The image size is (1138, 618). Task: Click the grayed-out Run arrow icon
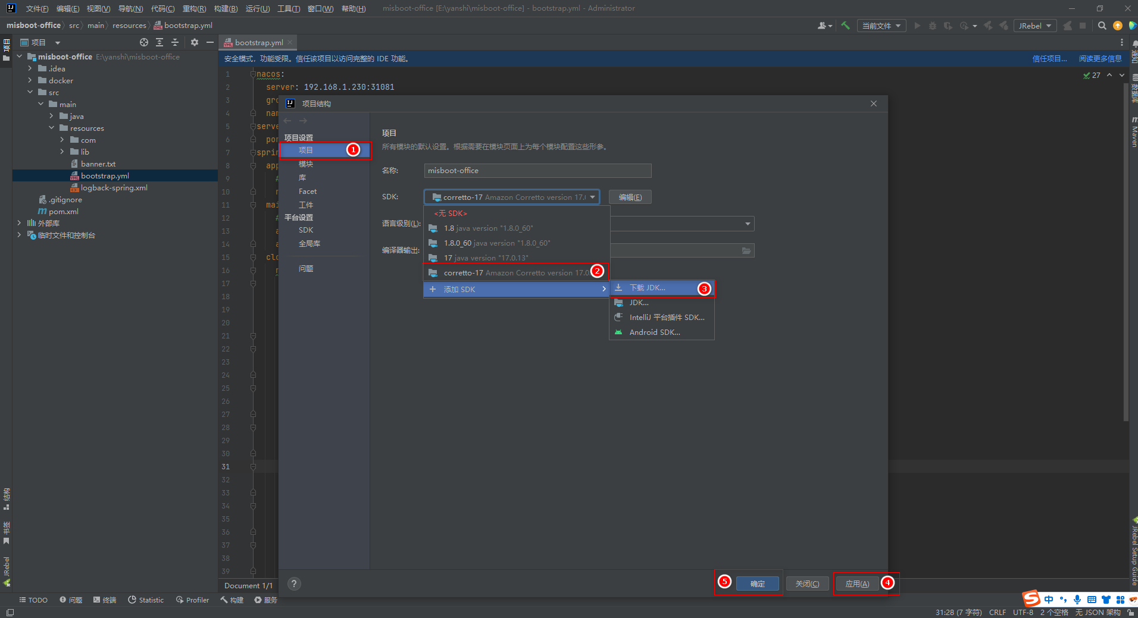click(917, 26)
